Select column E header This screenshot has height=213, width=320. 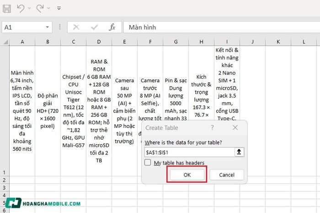click(124, 42)
